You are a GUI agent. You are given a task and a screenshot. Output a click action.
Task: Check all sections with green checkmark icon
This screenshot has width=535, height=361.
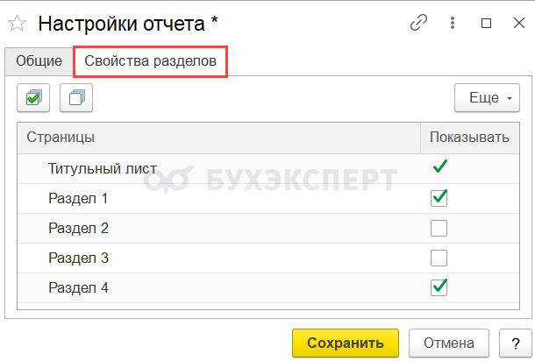(33, 98)
